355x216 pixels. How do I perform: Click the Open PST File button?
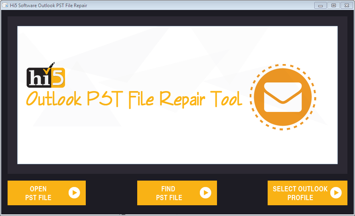[47, 193]
